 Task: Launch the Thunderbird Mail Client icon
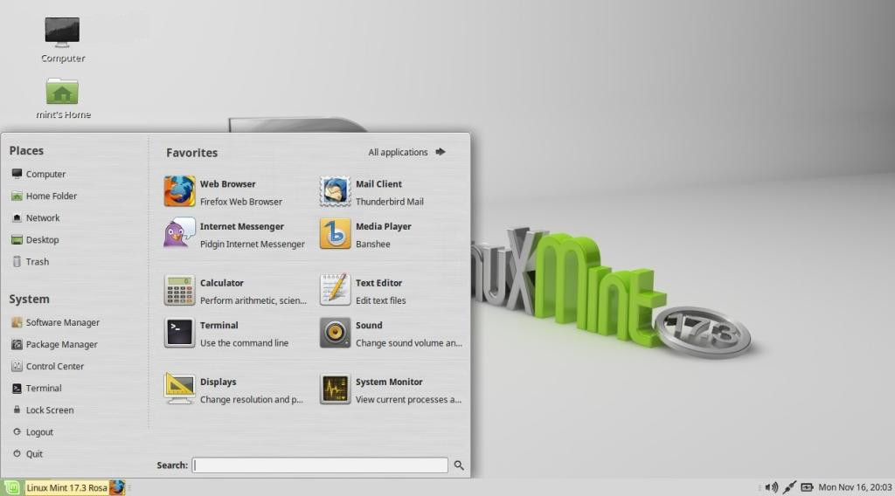point(335,191)
